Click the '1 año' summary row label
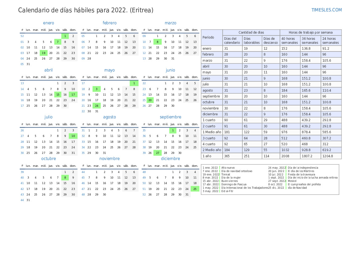This screenshot has height=255, width=360. (207, 156)
